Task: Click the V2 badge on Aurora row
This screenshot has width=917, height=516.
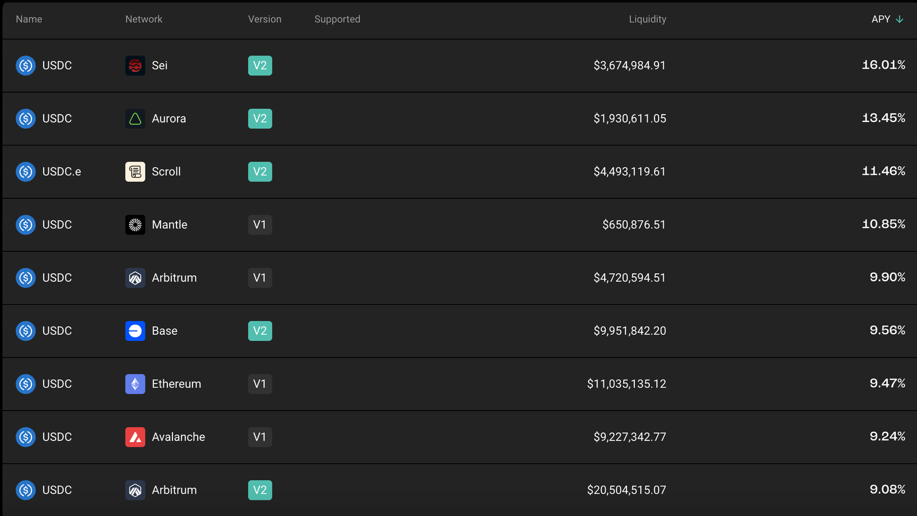Action: (260, 119)
